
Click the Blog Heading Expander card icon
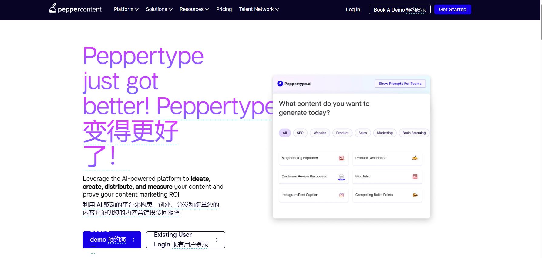click(341, 158)
